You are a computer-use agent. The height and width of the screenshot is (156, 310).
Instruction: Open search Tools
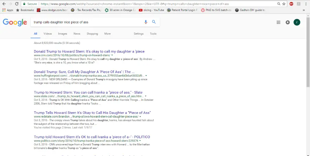153,34
